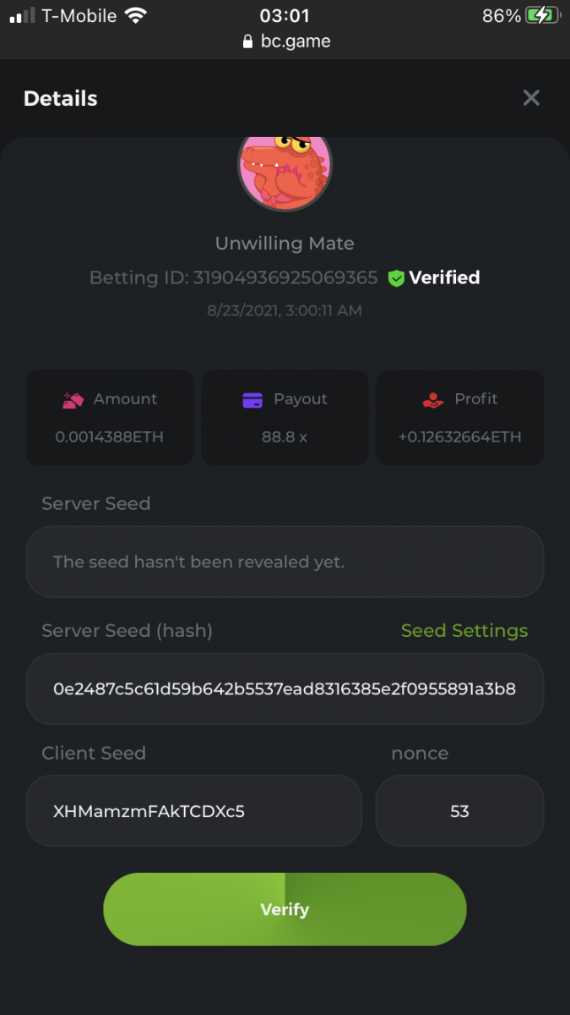Tap the Wi-Fi icon in status bar

point(134,15)
